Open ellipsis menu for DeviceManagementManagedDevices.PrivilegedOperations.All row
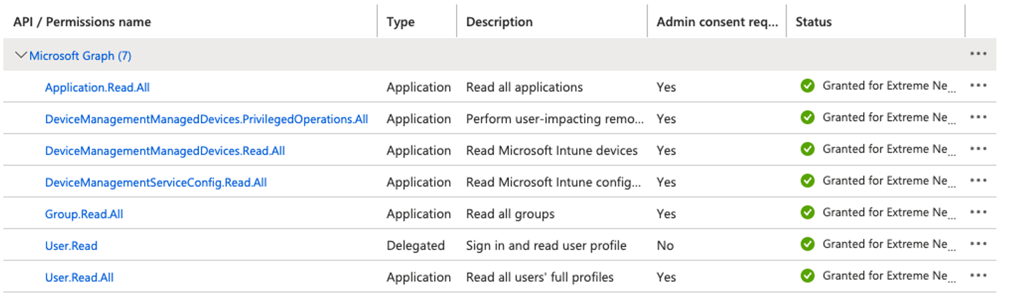The image size is (1010, 295). tap(978, 117)
